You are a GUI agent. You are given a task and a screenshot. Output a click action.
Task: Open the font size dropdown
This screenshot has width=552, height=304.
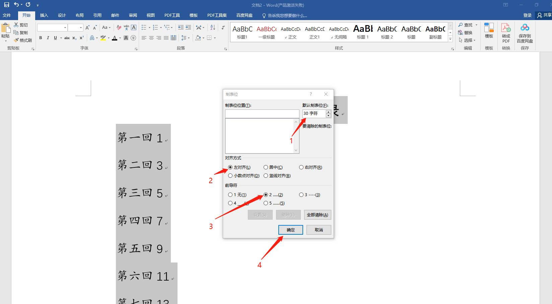coord(81,27)
